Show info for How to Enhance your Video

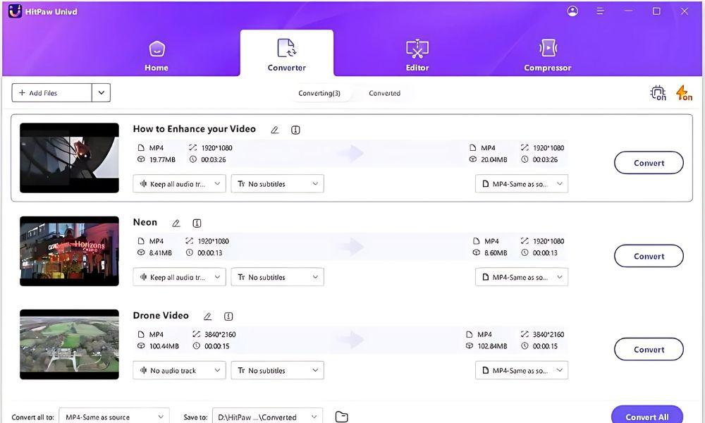[x=295, y=130]
